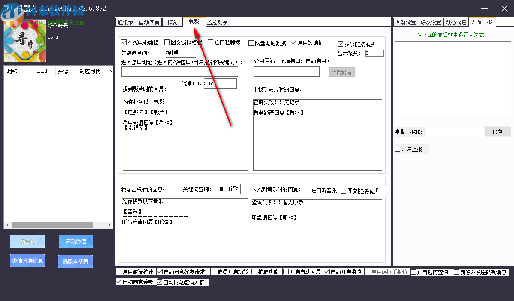Click the 寻片 robot logo thumbnail
Screen dimensions: 514x301
pos(24,40)
